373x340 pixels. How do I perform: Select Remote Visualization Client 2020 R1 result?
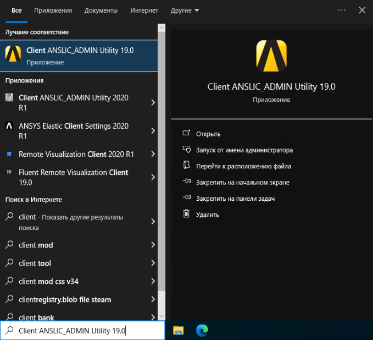[79, 154]
